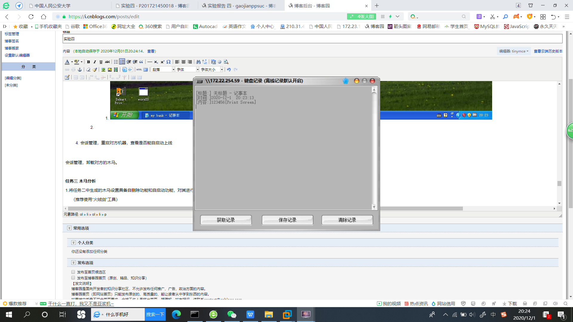Insert special character with Omega icon
Viewport: 573px width, 322px height.
[x=169, y=62]
